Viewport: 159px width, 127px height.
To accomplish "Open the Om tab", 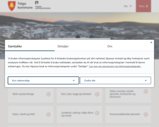I will click(x=110, y=46).
